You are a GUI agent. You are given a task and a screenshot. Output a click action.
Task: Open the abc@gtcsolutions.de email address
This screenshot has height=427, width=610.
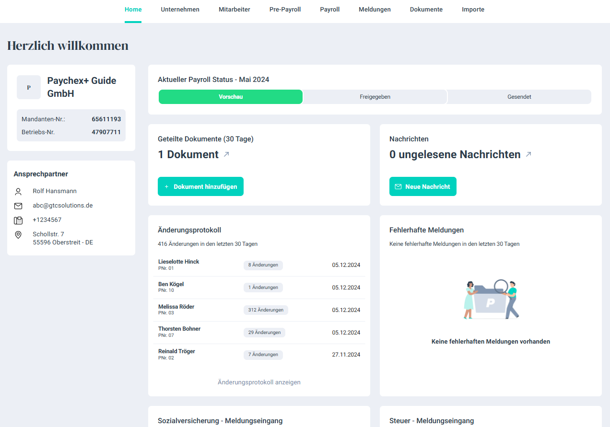(62, 206)
